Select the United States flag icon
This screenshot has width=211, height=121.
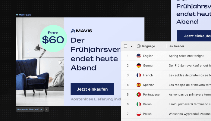tap(139, 56)
